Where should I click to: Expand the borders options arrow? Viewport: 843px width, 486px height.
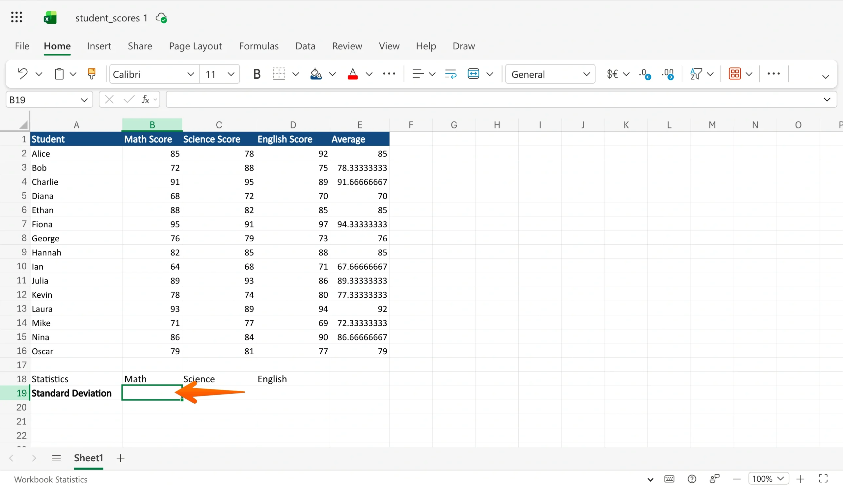296,74
